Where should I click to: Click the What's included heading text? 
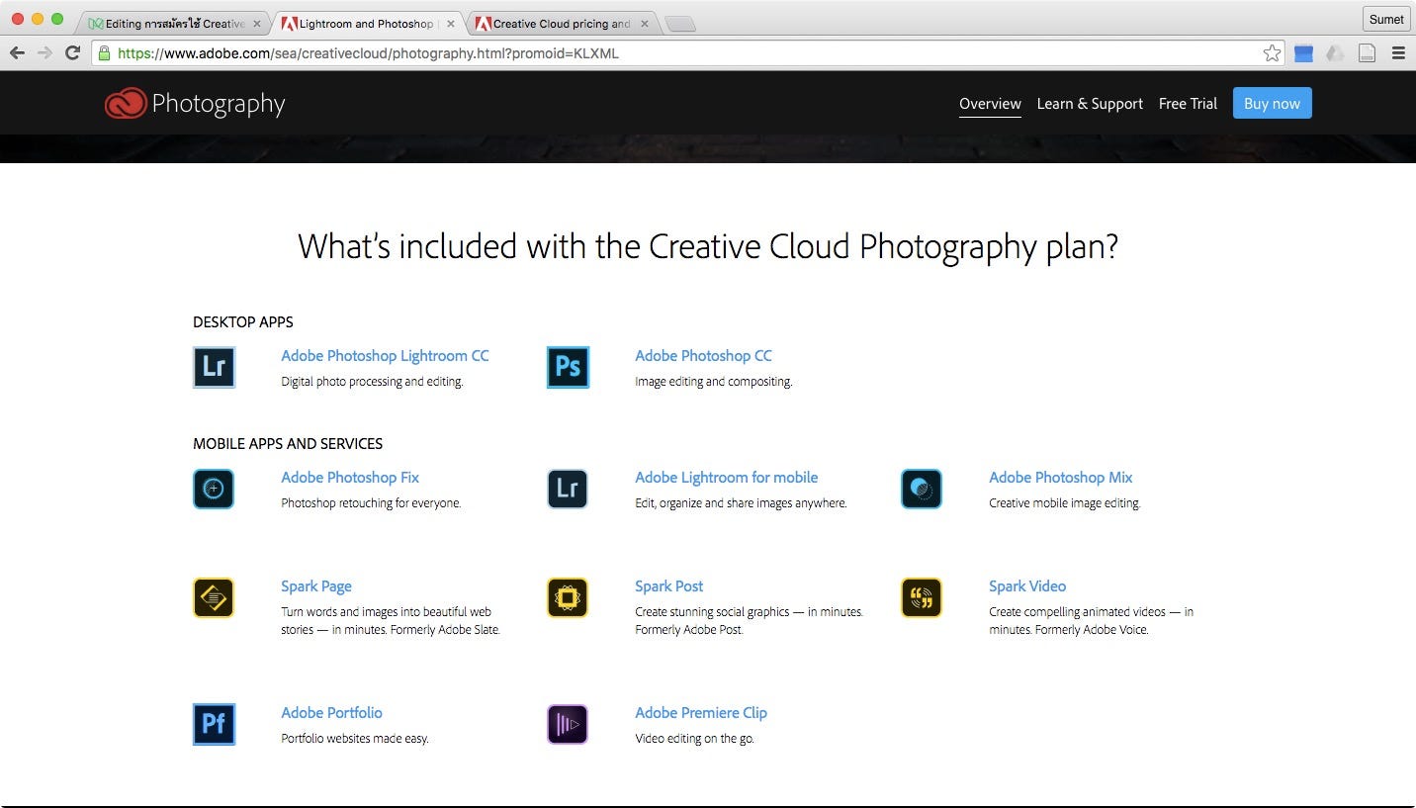708,246
